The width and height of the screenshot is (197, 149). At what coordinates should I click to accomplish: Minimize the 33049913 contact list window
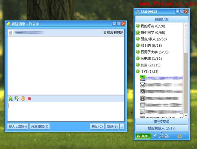coord(182,11)
